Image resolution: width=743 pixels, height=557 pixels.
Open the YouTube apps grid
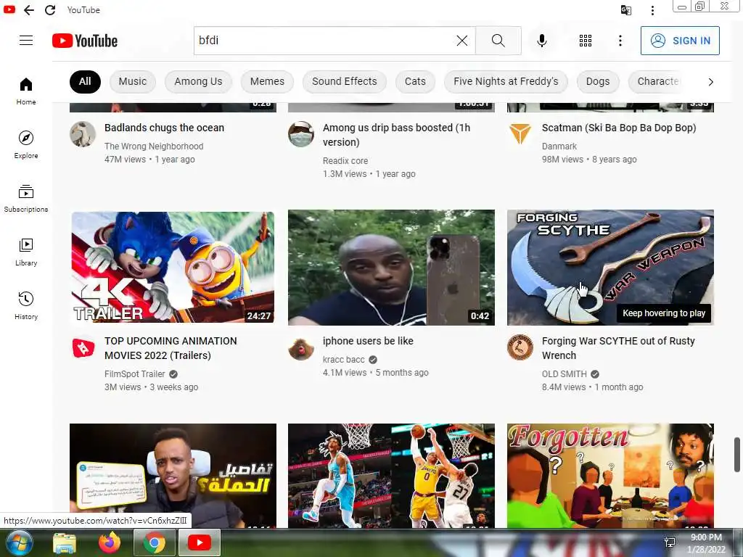(x=586, y=41)
